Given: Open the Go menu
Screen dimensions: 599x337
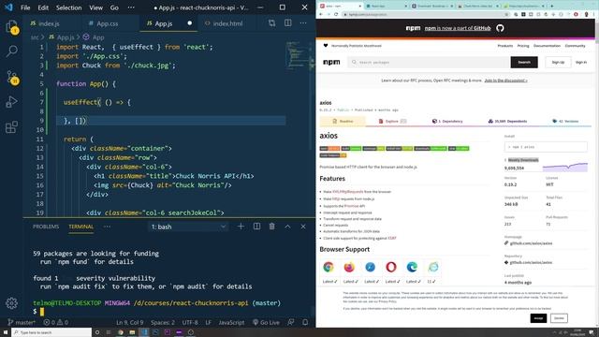Looking at the screenshot, I should [x=114, y=7].
